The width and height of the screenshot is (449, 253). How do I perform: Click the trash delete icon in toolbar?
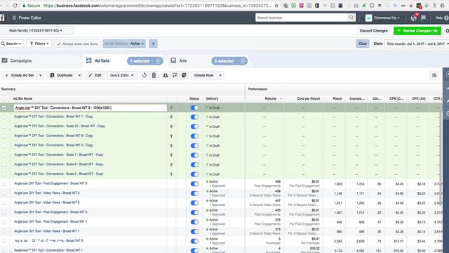click(154, 75)
